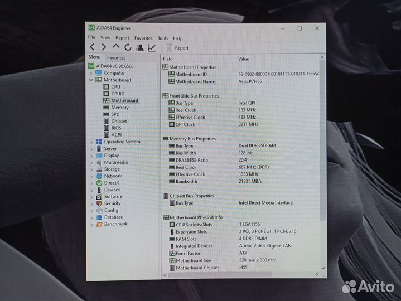This screenshot has width=401, height=301.
Task: Select the CPU item icon
Action: (106, 87)
